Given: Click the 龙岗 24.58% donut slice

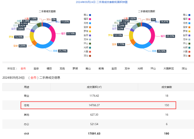Looking at the screenshot, I should pyautogui.click(x=143, y=46).
